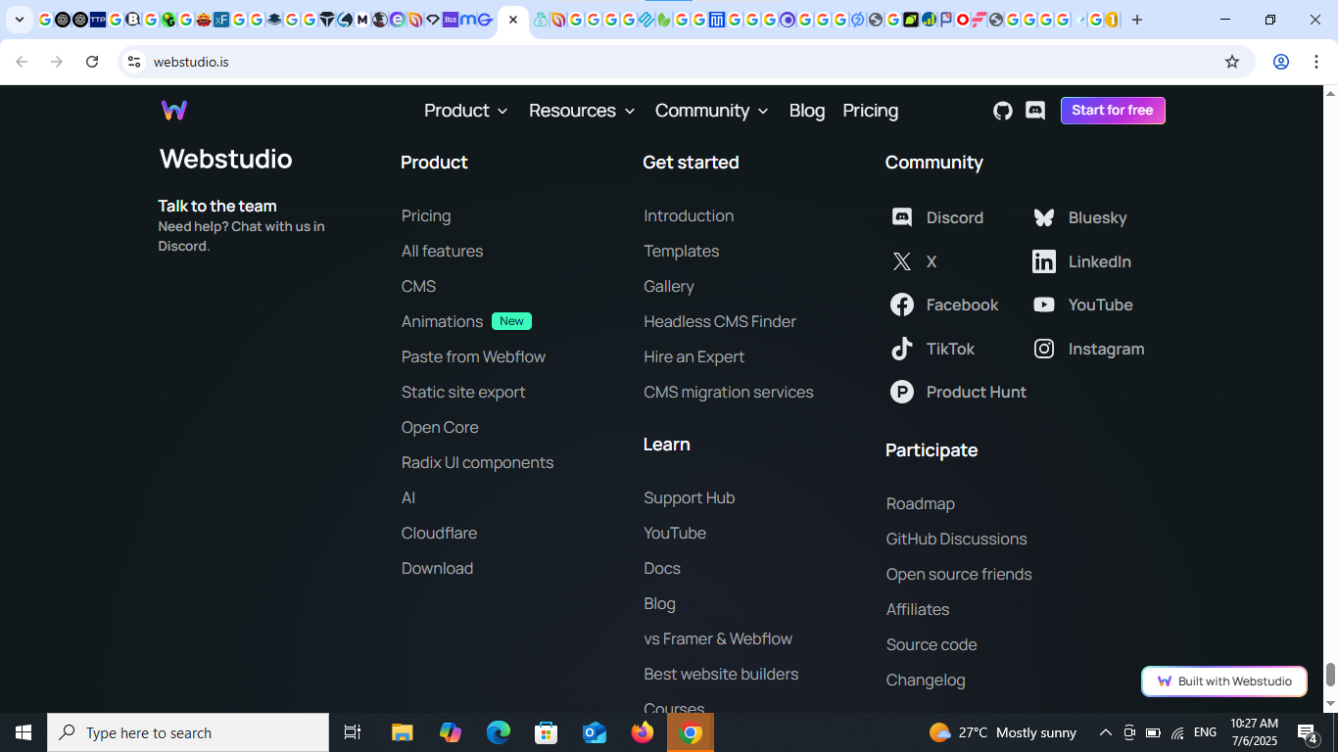Open the Instagram icon under Community
This screenshot has width=1338, height=752.
(x=1044, y=349)
